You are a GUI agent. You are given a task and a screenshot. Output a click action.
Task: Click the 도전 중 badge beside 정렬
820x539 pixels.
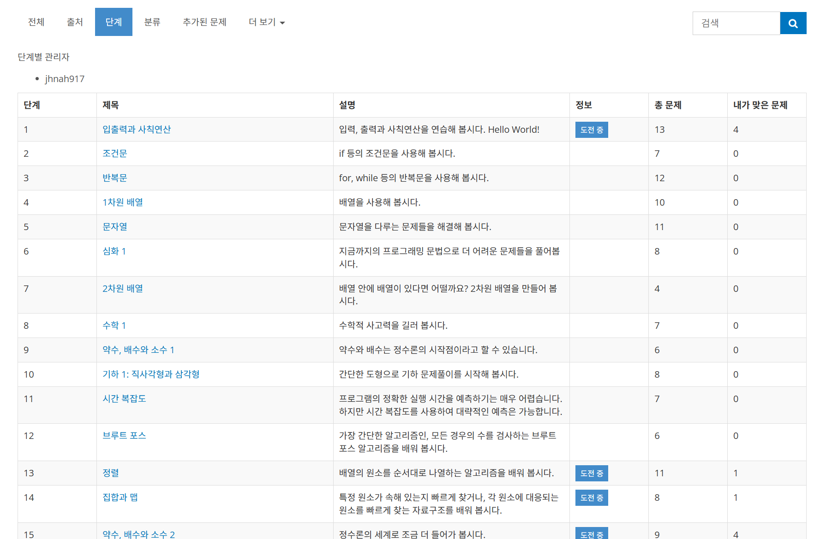coord(592,473)
